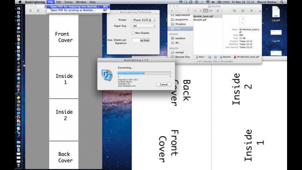Select the programm… folder in the Finder sidebar
This screenshot has width=302, height=170.
[181, 19]
